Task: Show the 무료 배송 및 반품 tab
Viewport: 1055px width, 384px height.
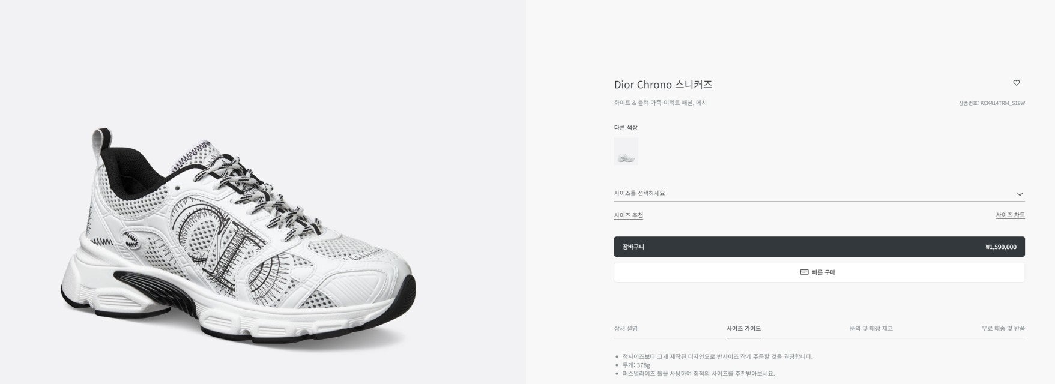Action: pyautogui.click(x=1003, y=328)
